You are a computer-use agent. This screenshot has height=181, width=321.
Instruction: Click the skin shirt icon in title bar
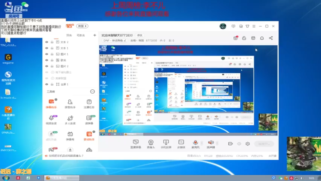pyautogui.click(x=247, y=26)
